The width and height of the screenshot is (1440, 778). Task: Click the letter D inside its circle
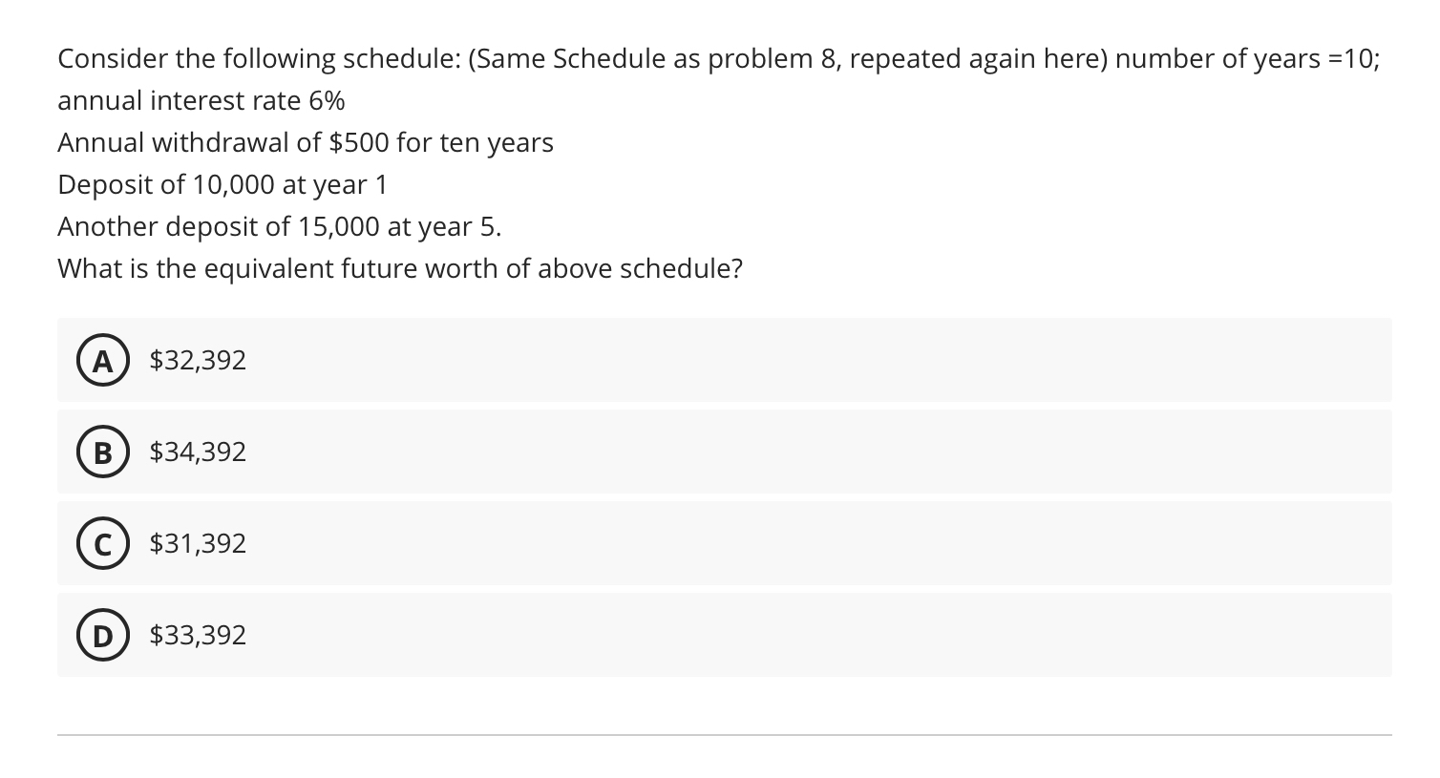tap(102, 635)
